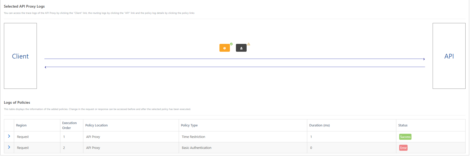Click the orange Time Restriction clock policy icon
This screenshot has width=470, height=157.
click(224, 48)
